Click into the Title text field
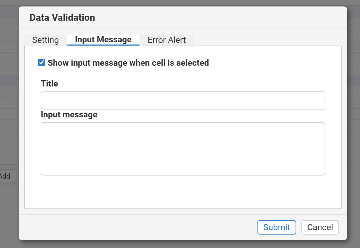The width and height of the screenshot is (360, 248). point(183,100)
